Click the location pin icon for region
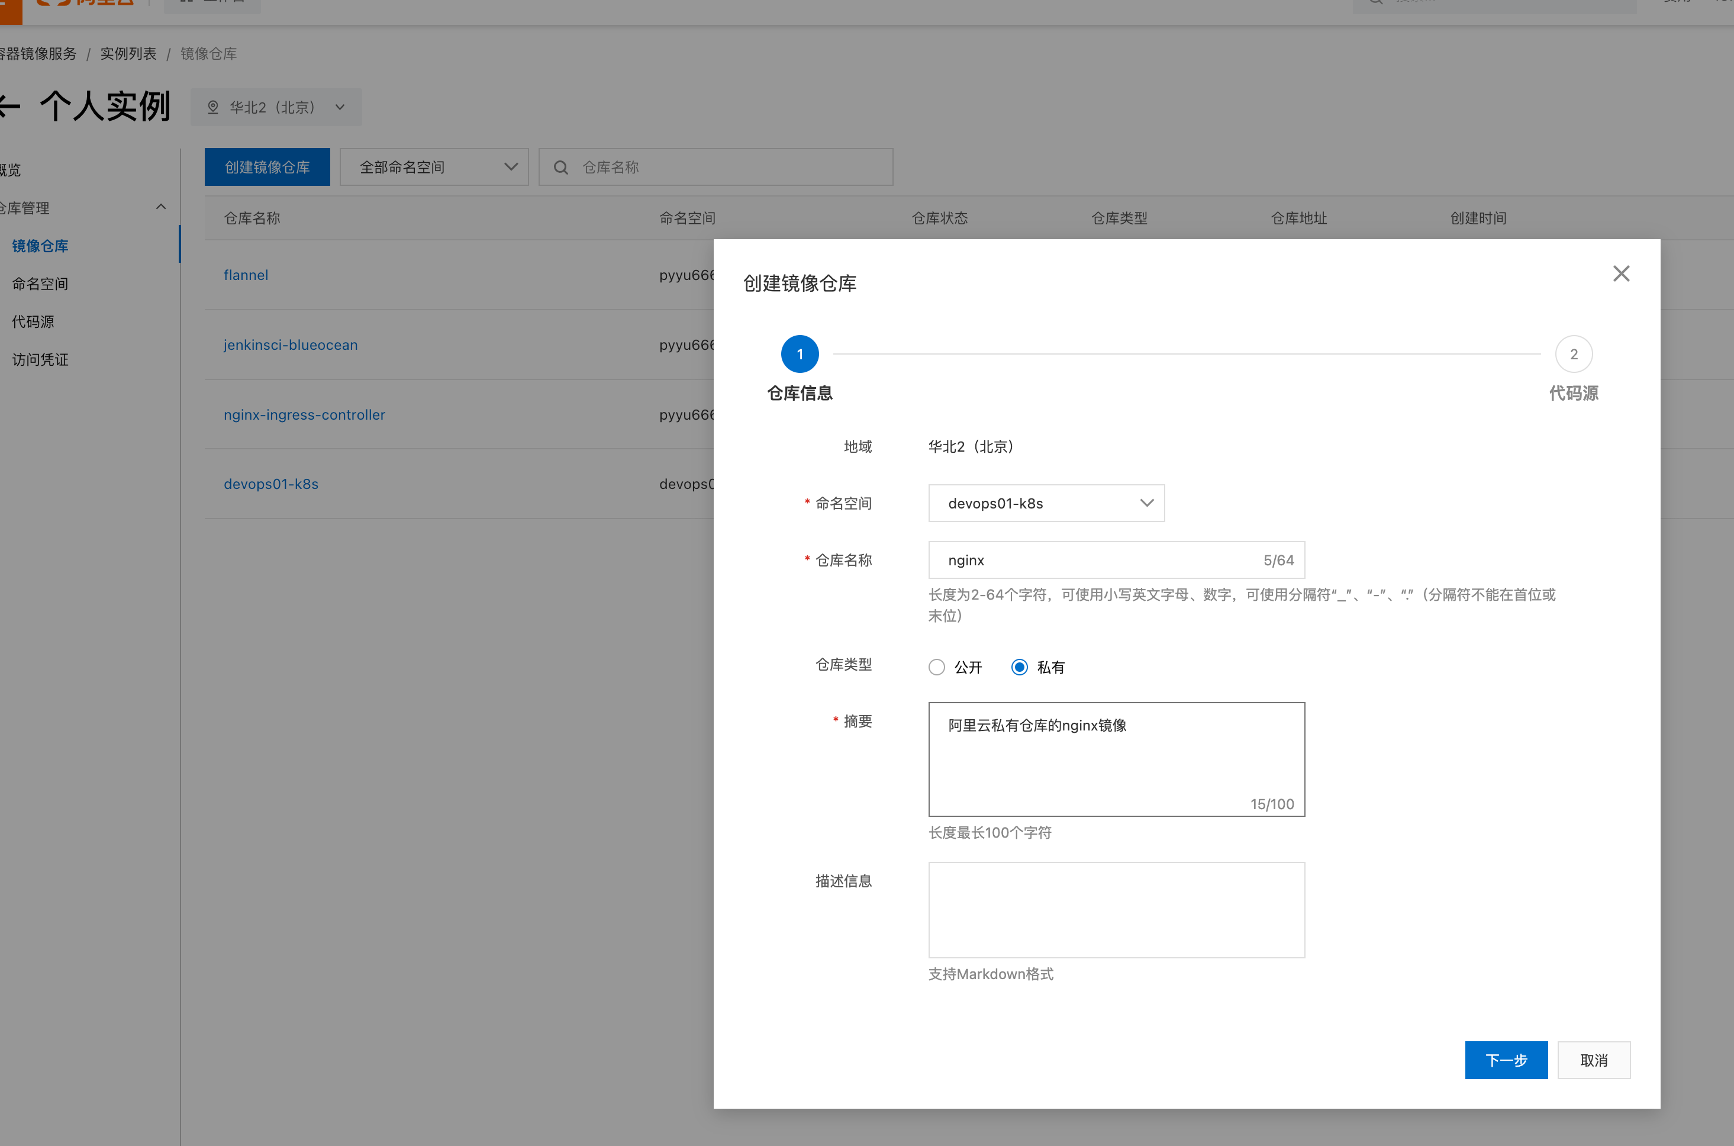This screenshot has width=1734, height=1146. [x=212, y=108]
